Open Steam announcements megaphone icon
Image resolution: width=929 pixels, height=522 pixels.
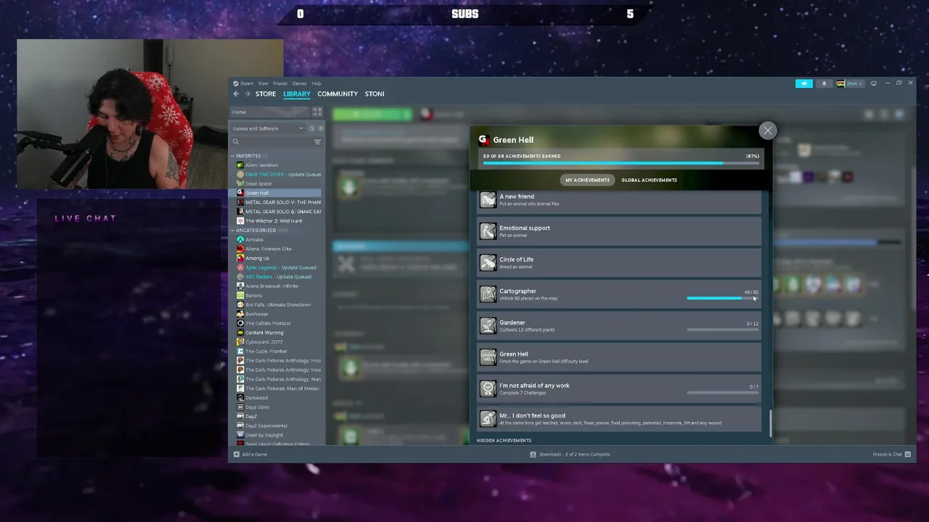(x=804, y=83)
